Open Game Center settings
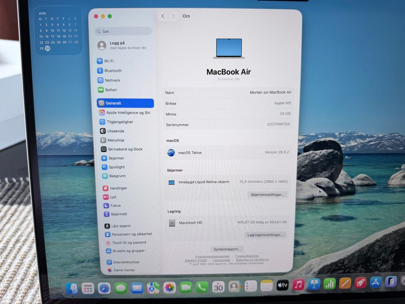Image resolution: width=405 pixels, height=304 pixels. [x=121, y=270]
